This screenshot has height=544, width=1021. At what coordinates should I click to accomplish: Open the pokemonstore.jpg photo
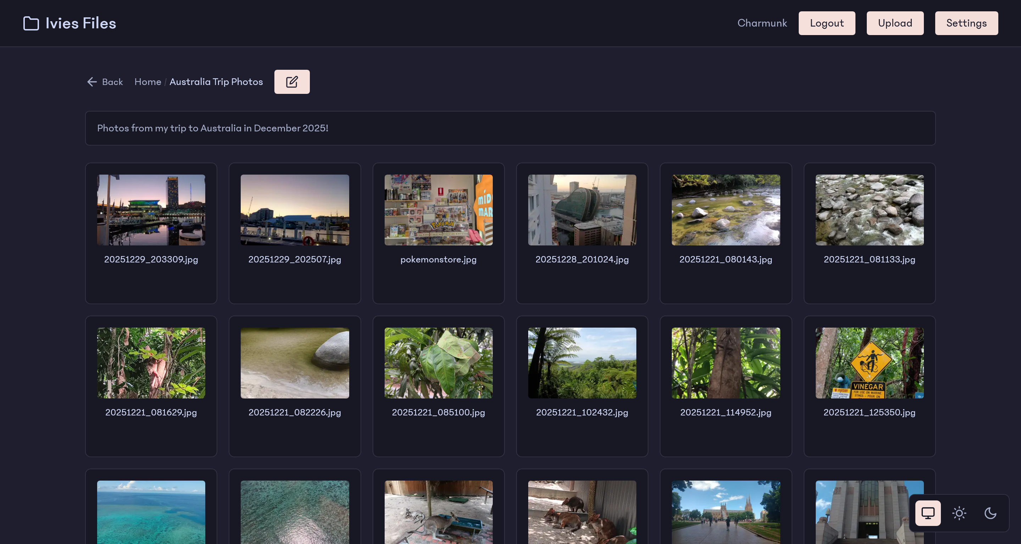click(x=439, y=210)
